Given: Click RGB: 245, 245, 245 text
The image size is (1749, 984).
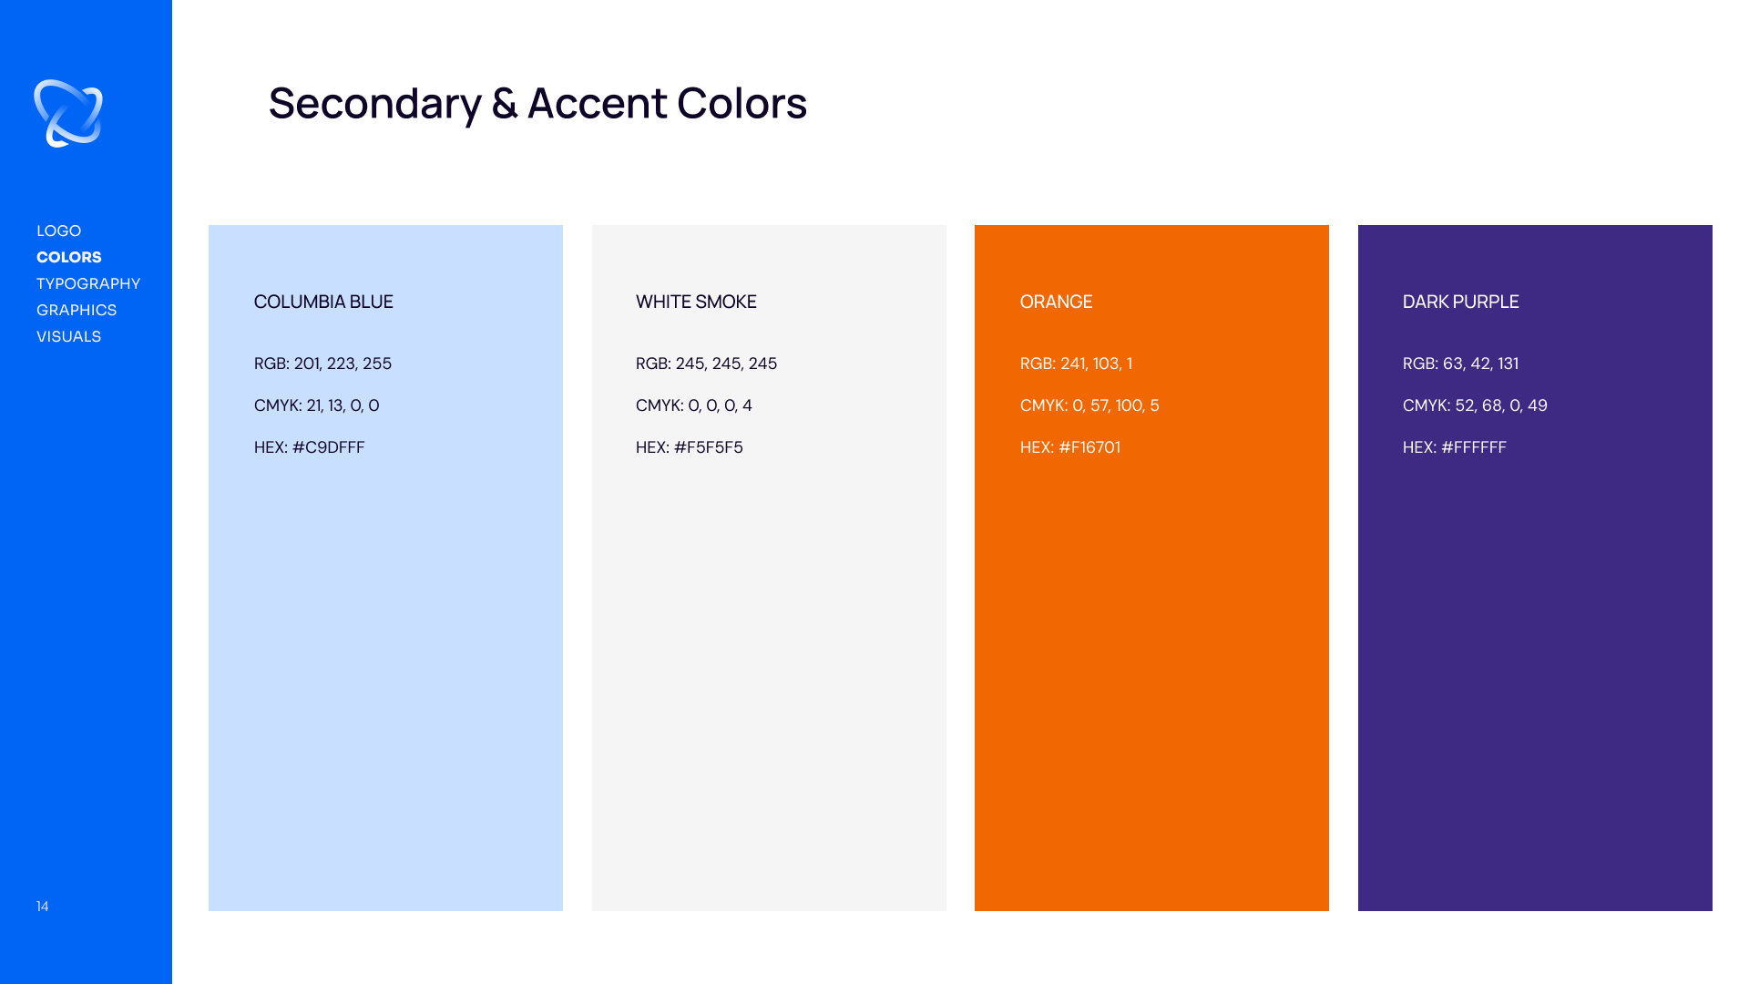Looking at the screenshot, I should [706, 364].
